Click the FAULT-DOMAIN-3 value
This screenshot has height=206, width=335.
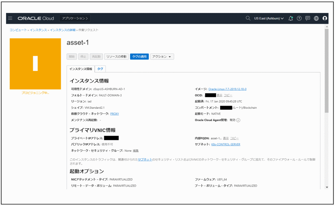click(110, 95)
